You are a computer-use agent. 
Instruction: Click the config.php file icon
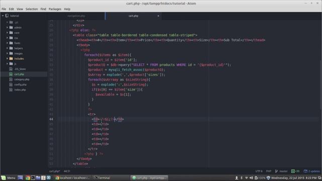click(x=11, y=84)
